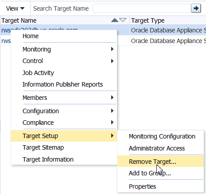Click Remove Target... option
Image resolution: width=206 pixels, height=194 pixels.
tap(160, 162)
